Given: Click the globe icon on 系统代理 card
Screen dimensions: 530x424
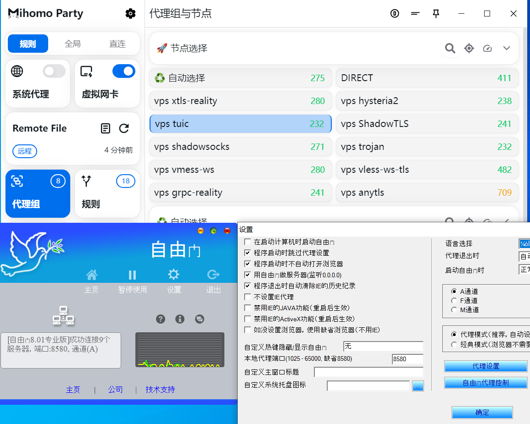Looking at the screenshot, I should click(17, 71).
